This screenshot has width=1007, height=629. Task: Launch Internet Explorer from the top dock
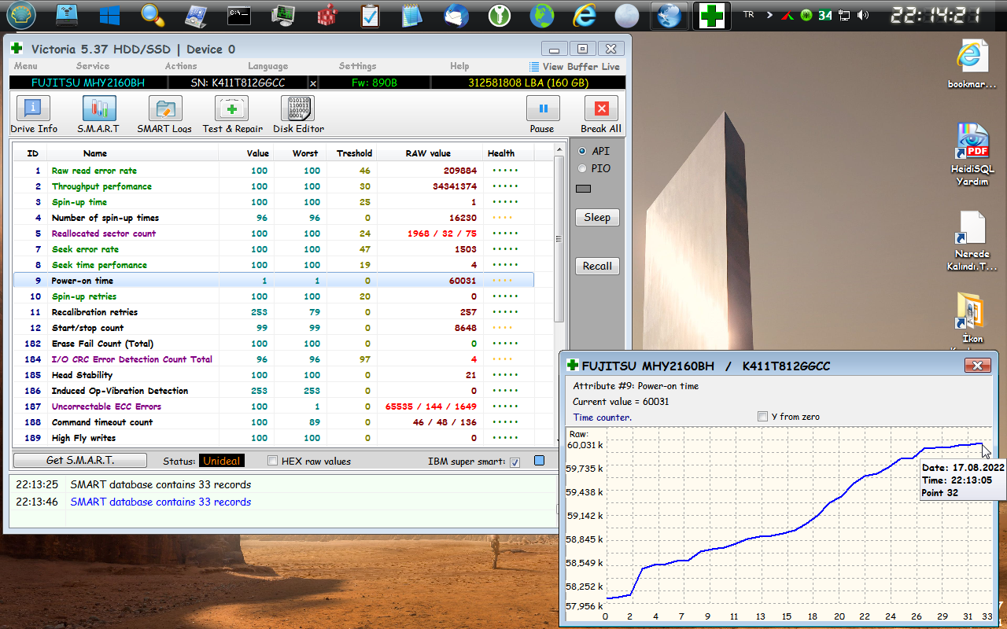(584, 15)
